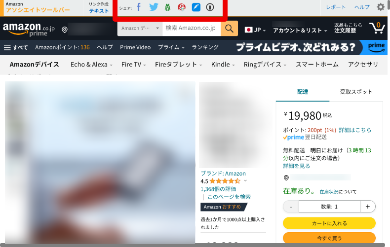This screenshot has height=247, width=390.
Task: Open ブランド: Amazon link
Action: click(223, 174)
